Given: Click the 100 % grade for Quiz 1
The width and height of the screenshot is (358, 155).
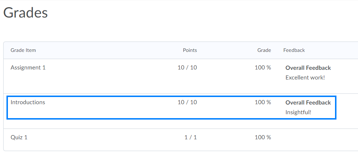Looking at the screenshot, I should (x=263, y=137).
